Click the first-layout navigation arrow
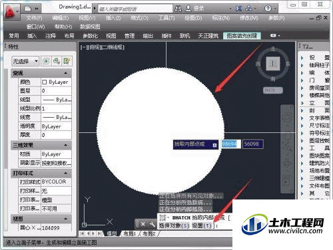 [82, 233]
